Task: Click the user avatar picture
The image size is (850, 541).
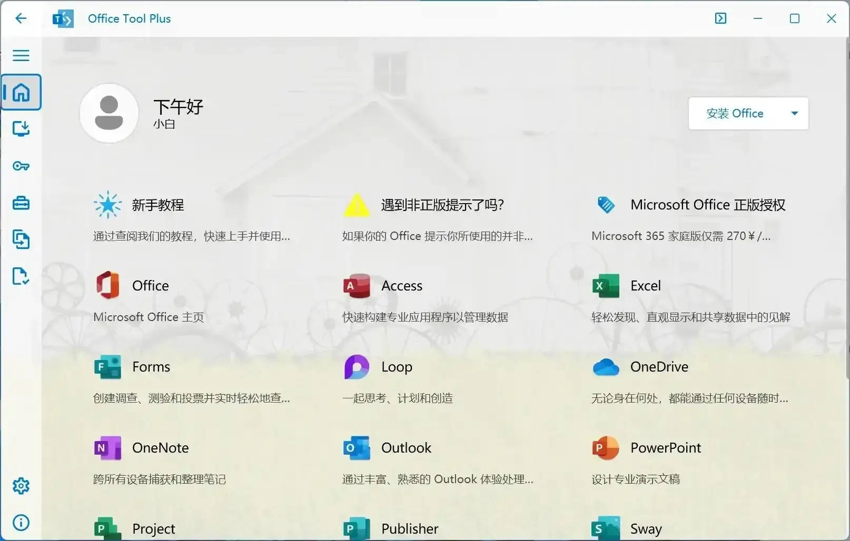Action: coord(109,113)
